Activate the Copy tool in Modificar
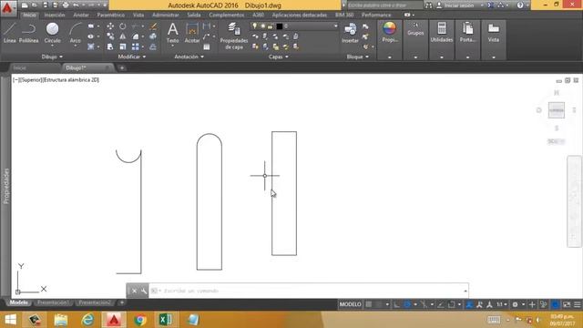This screenshot has height=328, width=583. [x=110, y=36]
